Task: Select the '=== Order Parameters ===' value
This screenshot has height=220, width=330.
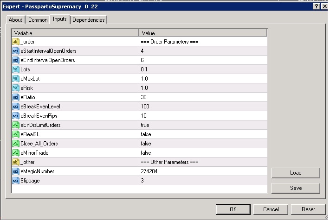Action: click(203, 42)
